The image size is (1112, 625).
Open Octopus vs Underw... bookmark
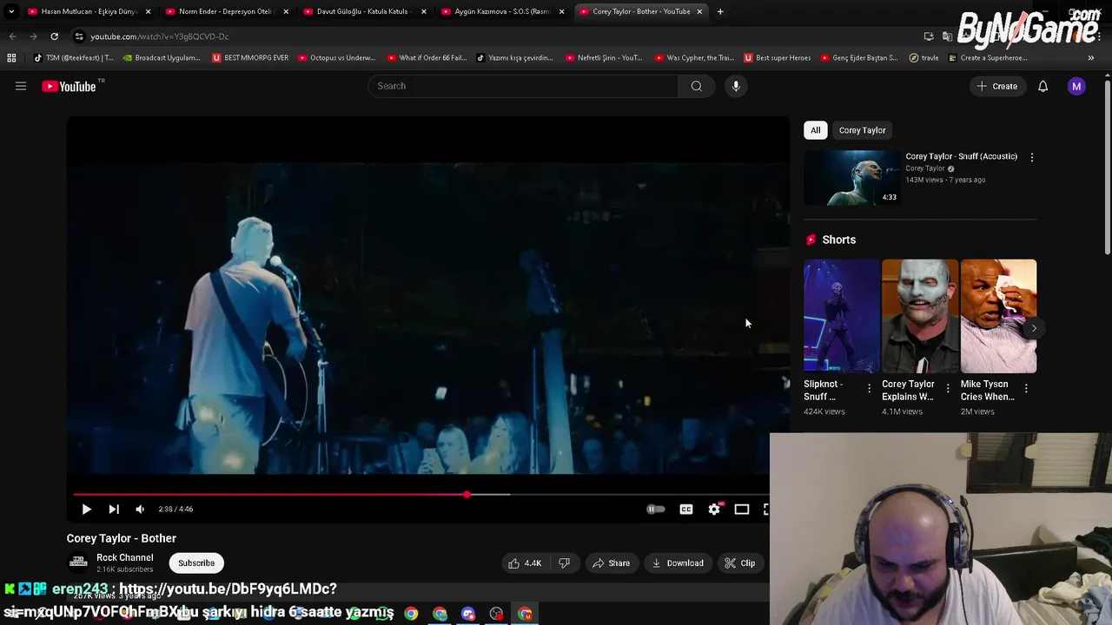coord(336,58)
